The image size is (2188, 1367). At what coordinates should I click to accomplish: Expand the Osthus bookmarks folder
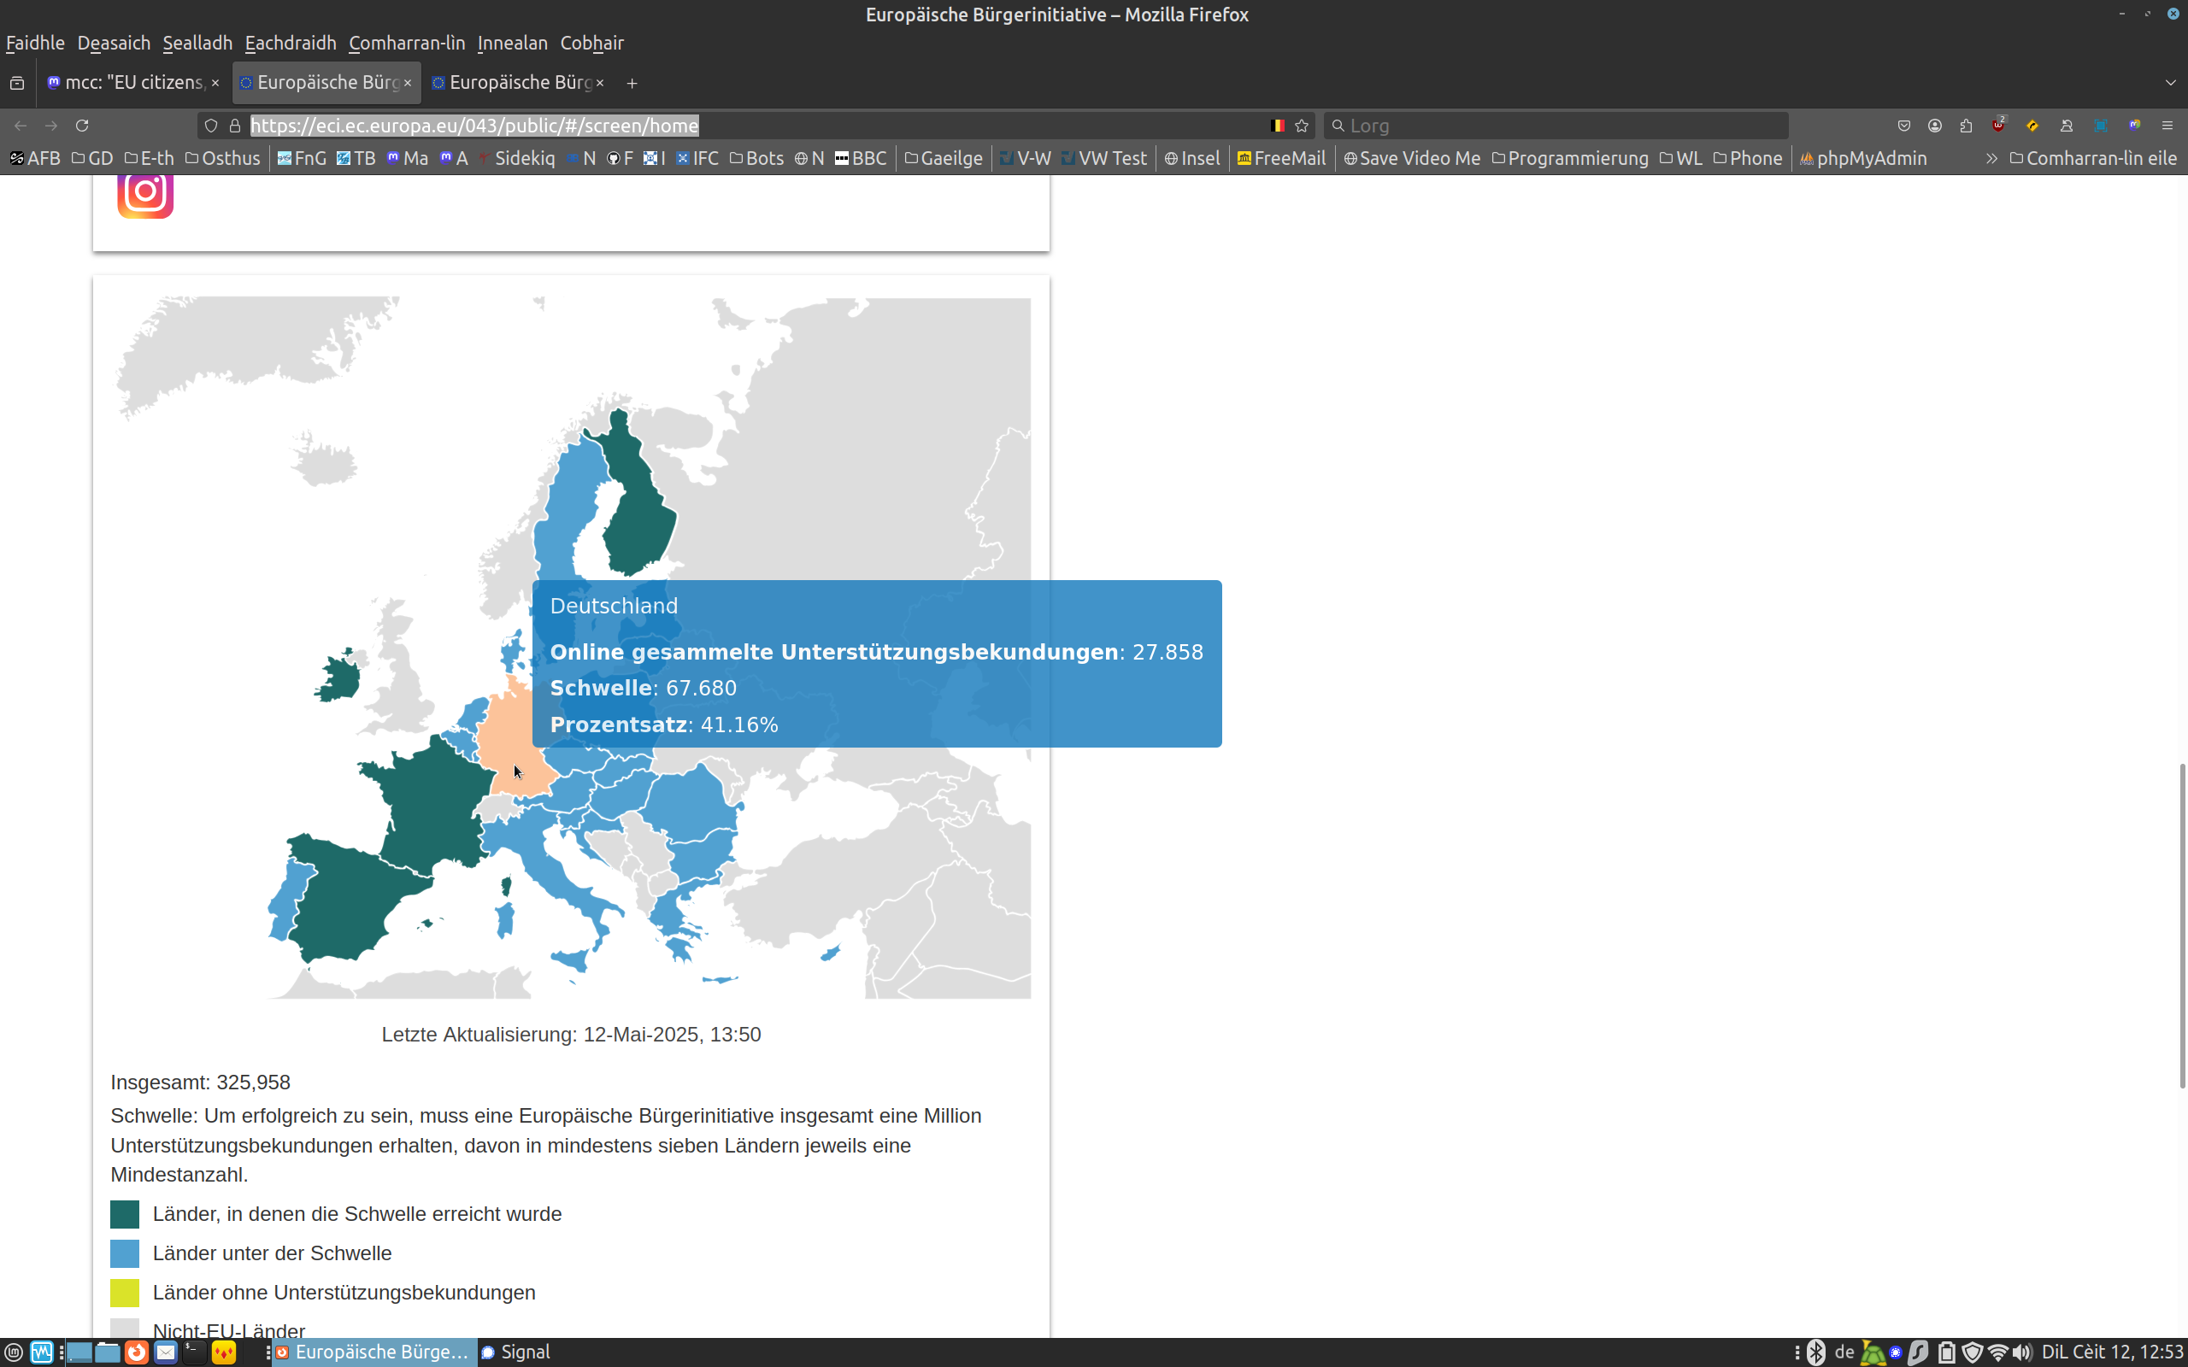[222, 158]
